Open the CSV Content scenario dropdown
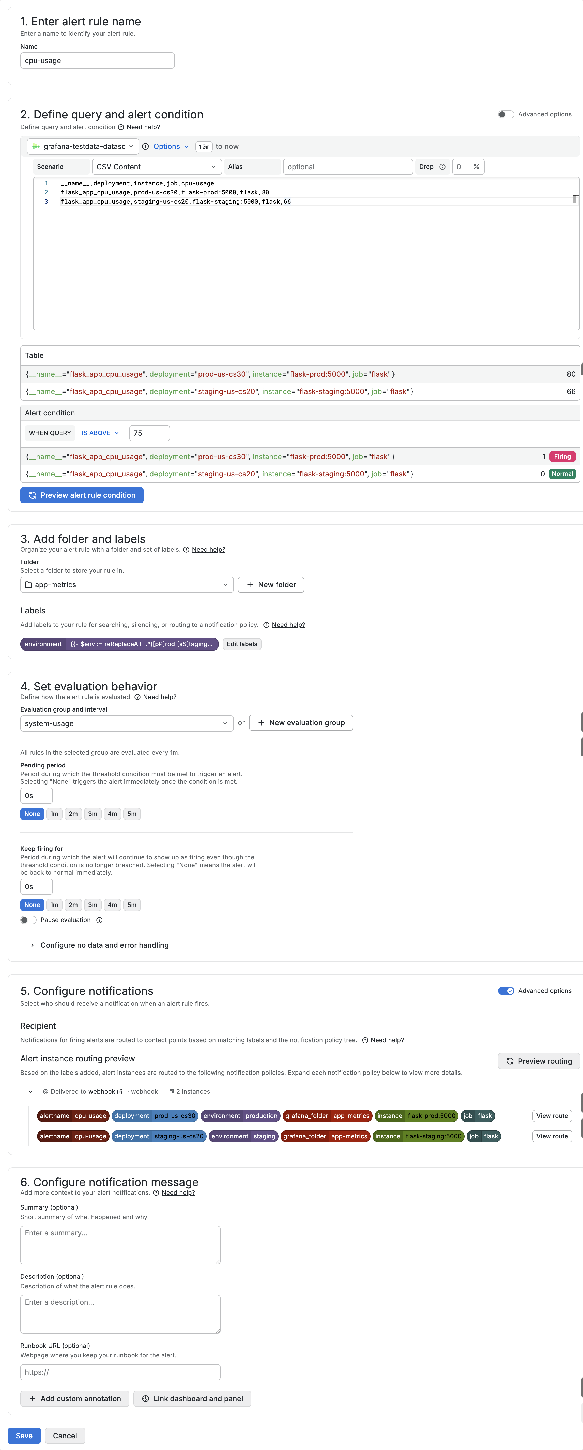The image size is (583, 1450). tap(156, 167)
